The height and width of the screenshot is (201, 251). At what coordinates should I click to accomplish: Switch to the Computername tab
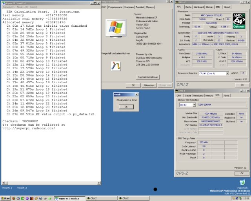(x=115, y=7)
